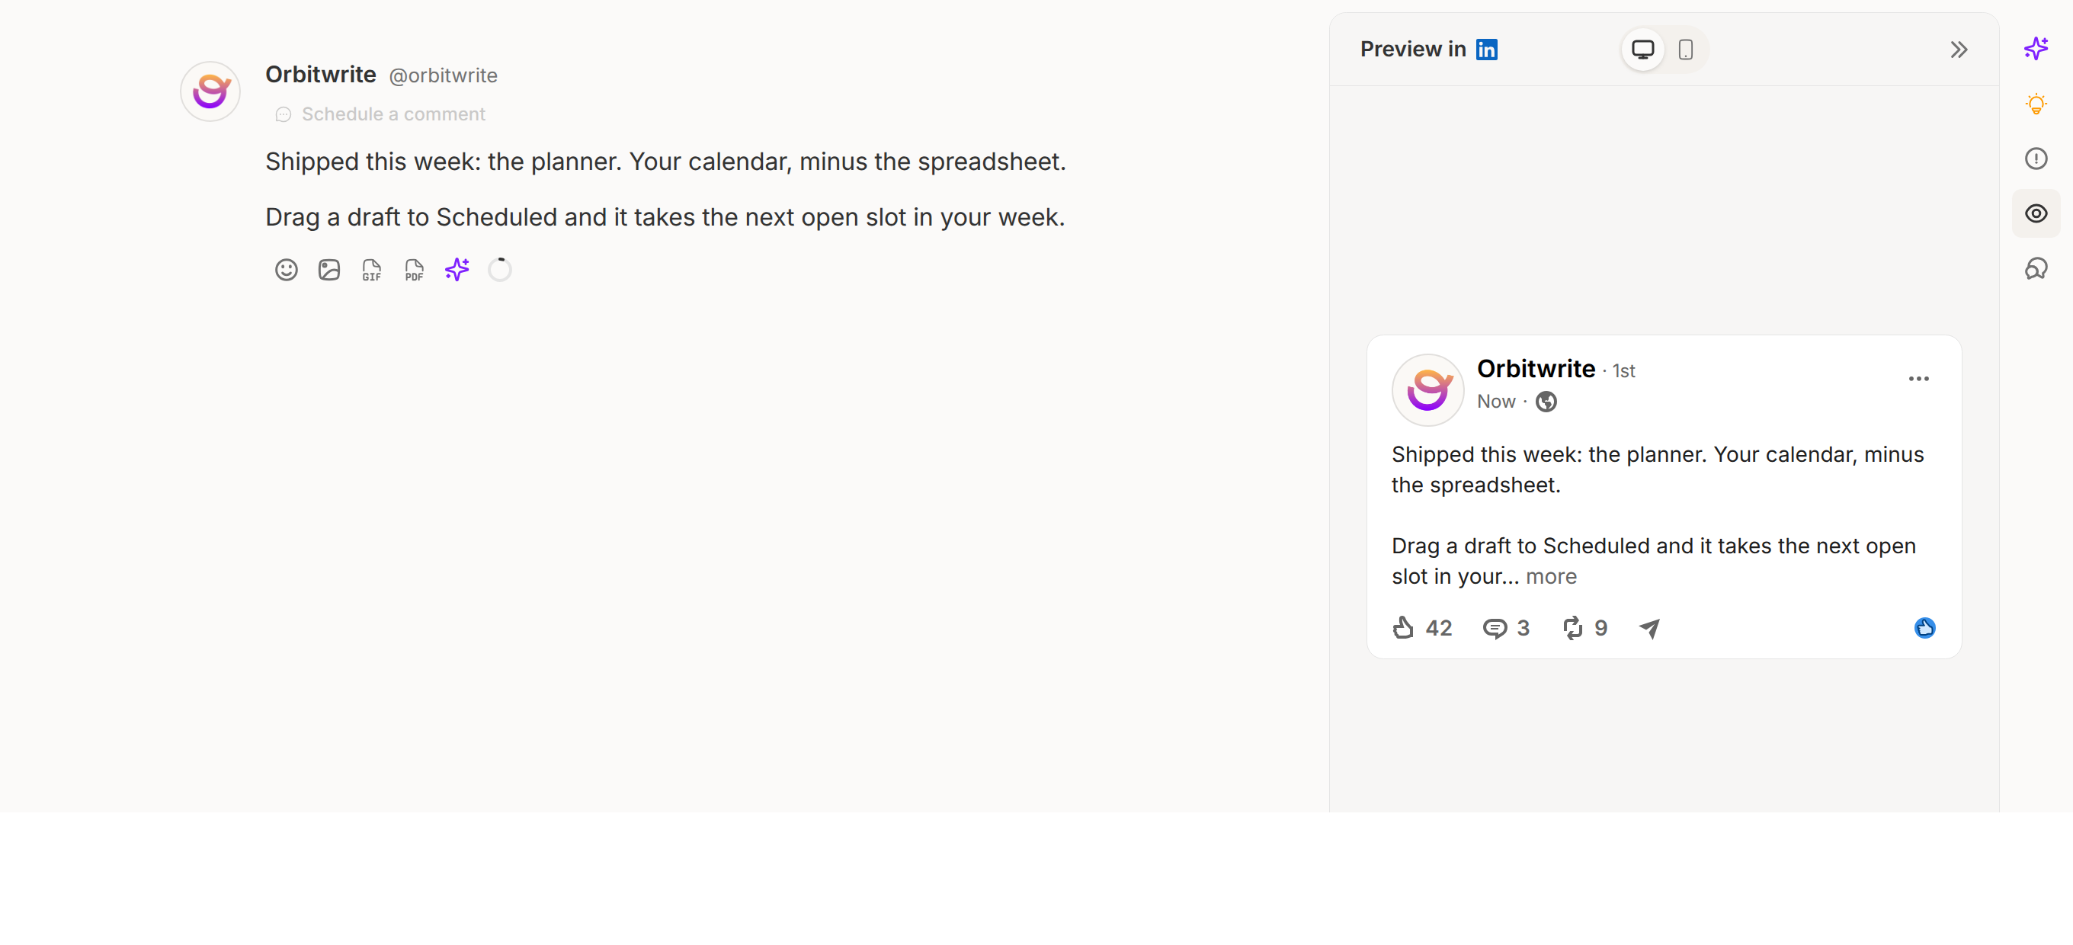The width and height of the screenshot is (2073, 945).
Task: Collapse the preview panel with double chevron
Action: [1959, 50]
